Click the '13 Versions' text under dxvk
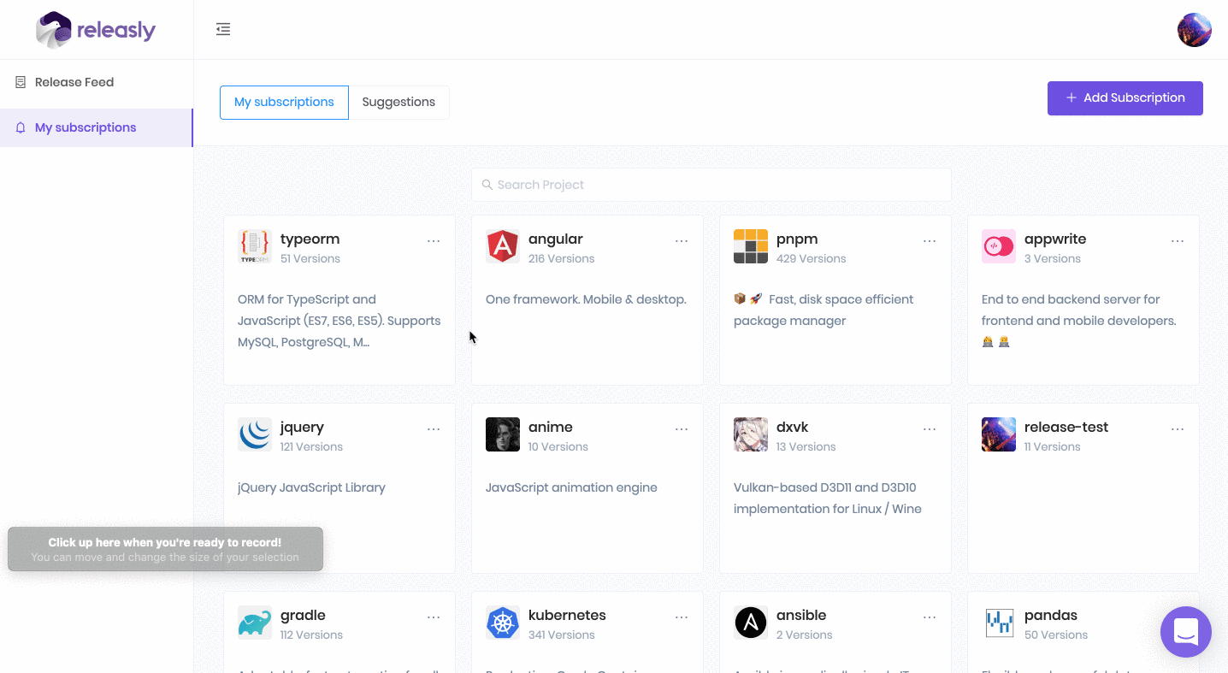1228x673 pixels. click(806, 447)
